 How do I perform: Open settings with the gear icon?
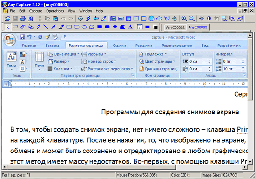pyautogui.click(x=81, y=19)
